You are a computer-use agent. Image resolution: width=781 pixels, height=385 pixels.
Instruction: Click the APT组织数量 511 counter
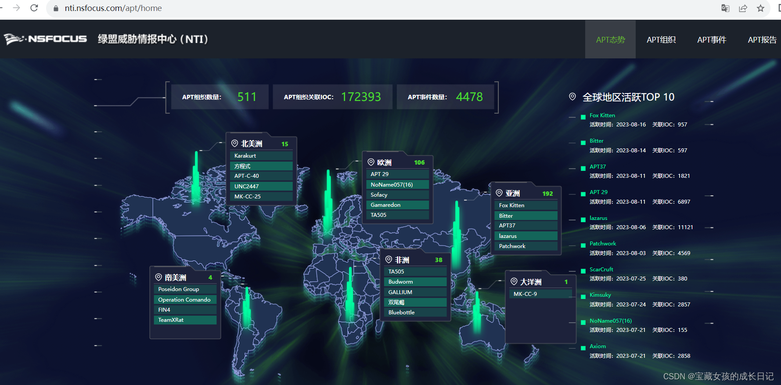[220, 97]
